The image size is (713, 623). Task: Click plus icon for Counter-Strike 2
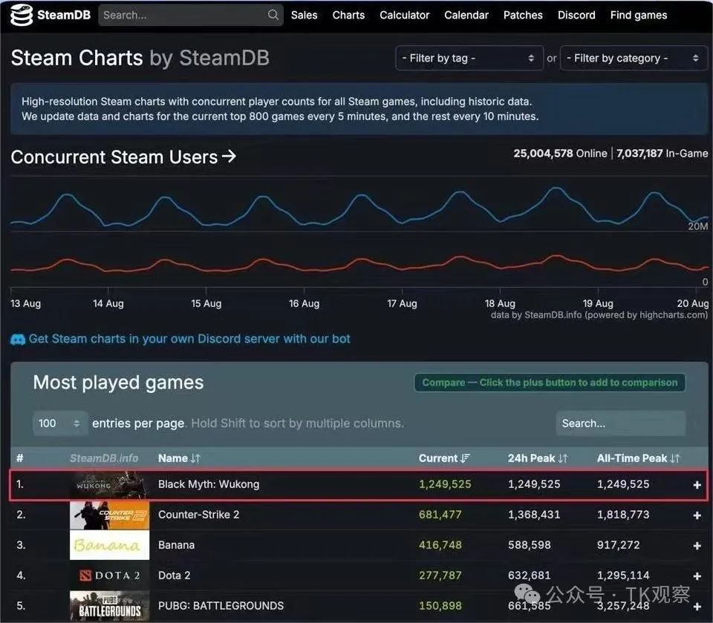[697, 515]
